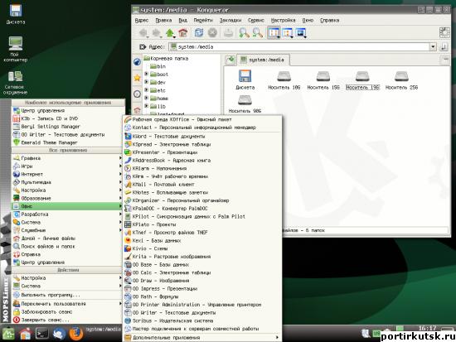Open the Носитель 90G drive icon

pos(245,104)
